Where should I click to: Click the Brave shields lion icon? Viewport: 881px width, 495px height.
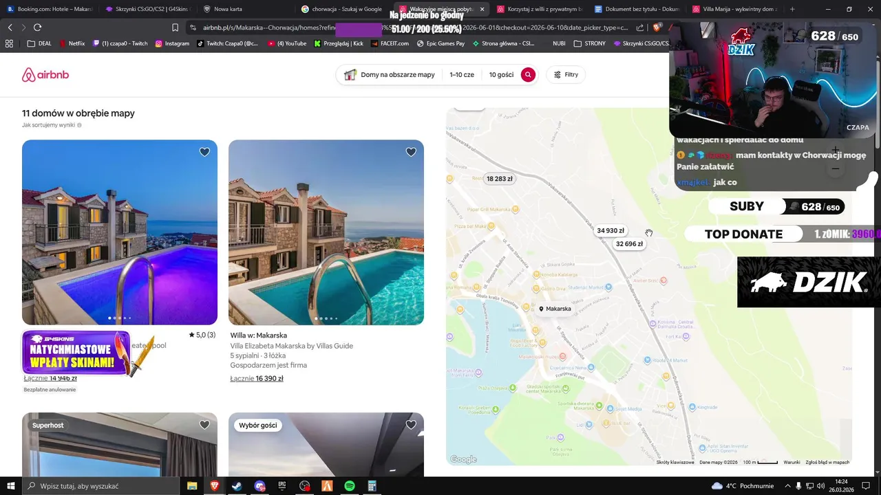pyautogui.click(x=656, y=27)
